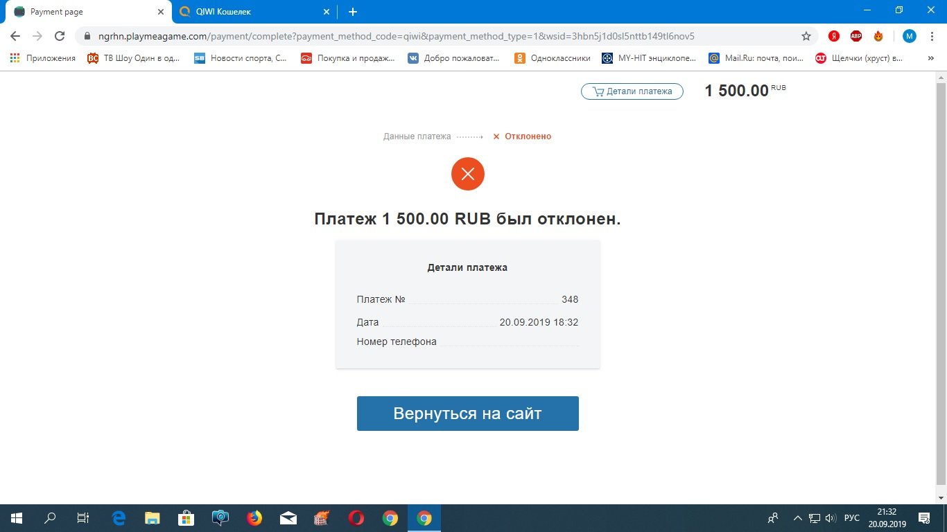947x532 pixels.
Task: Expand the hidden bookmarks chevron
Action: click(930, 58)
